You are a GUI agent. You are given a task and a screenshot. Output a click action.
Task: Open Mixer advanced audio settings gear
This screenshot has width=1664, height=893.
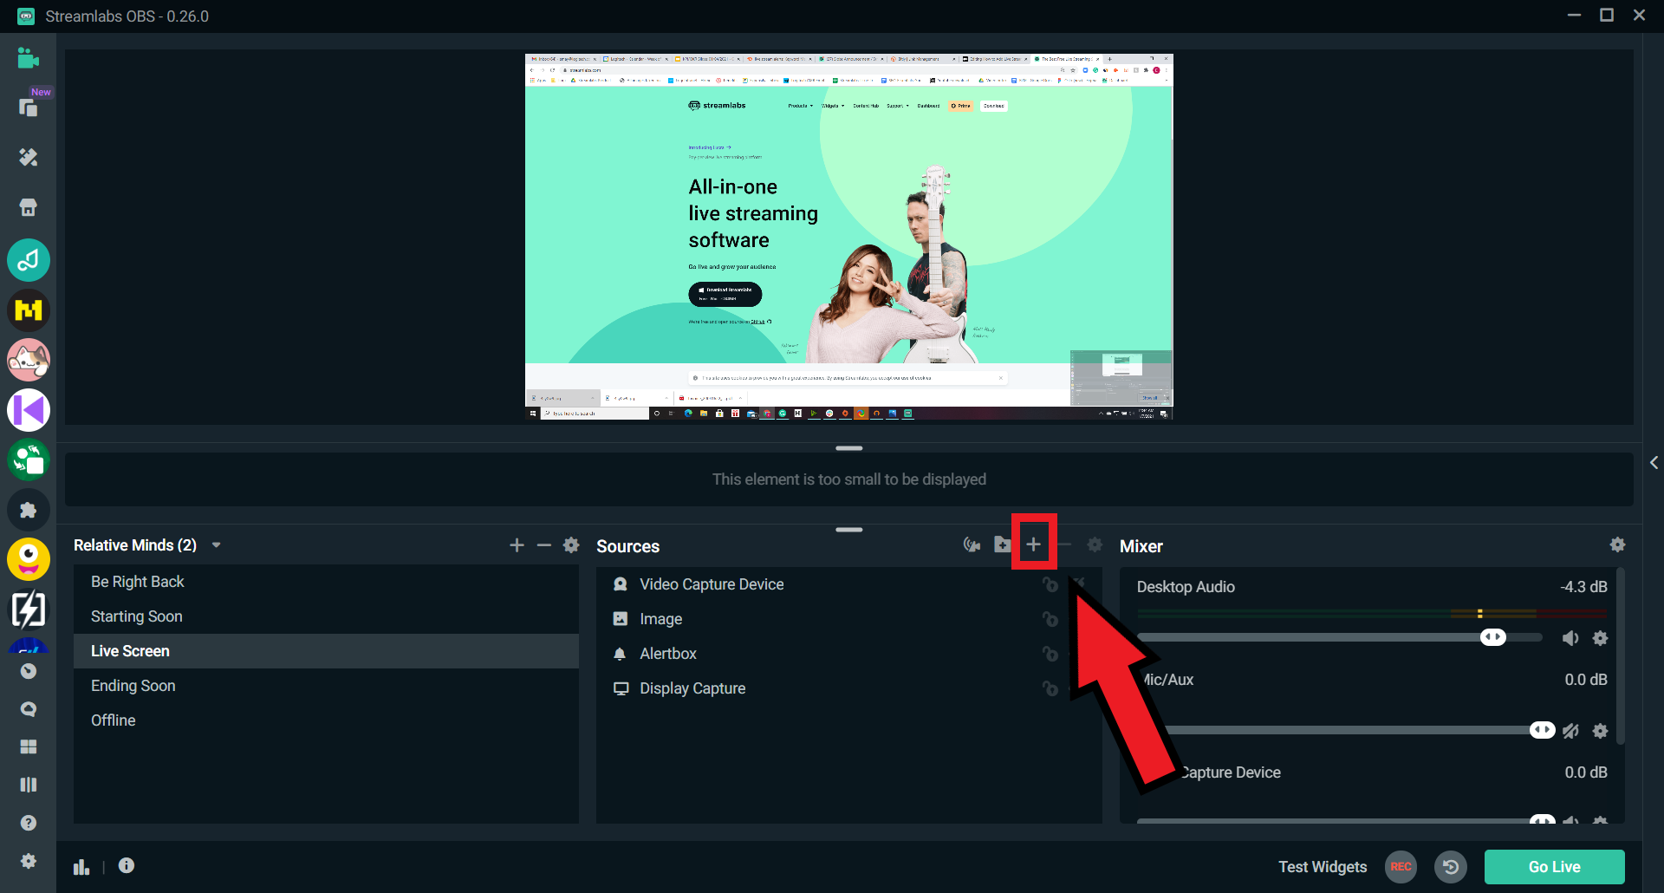point(1617,544)
